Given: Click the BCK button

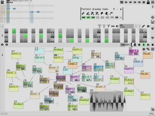Looking at the screenshot, I should (x=139, y=2).
